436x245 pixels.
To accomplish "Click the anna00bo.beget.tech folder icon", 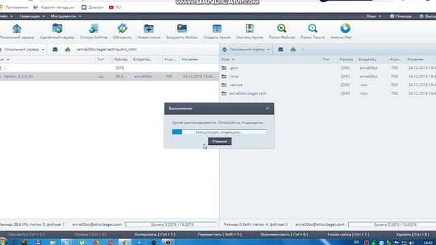I will click(x=224, y=94).
